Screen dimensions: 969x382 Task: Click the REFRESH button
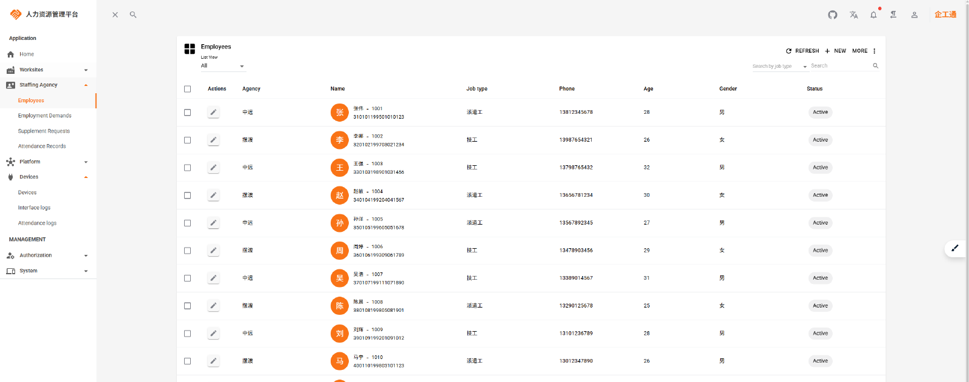pyautogui.click(x=802, y=51)
